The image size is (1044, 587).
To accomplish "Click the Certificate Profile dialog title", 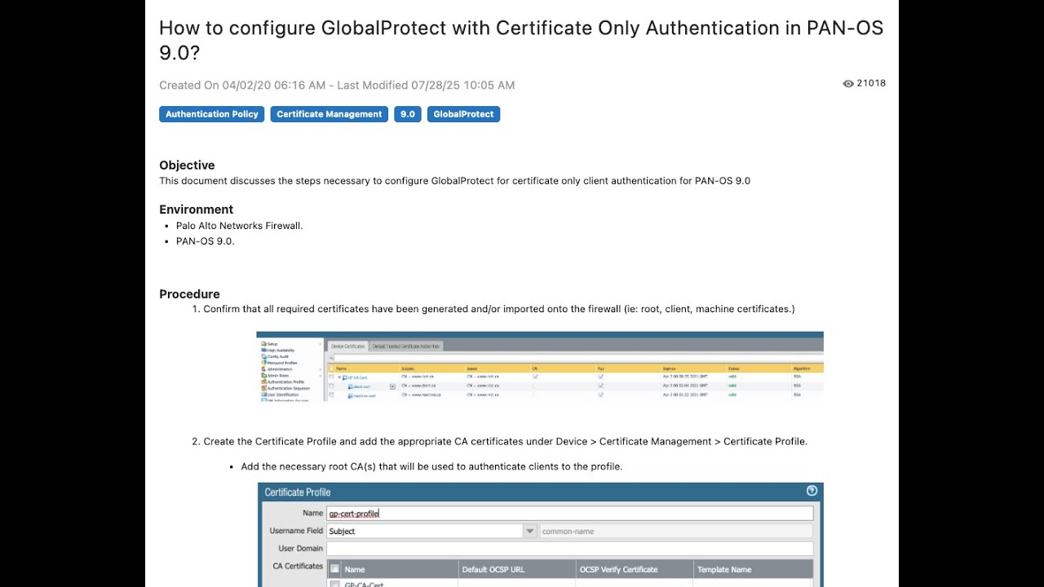I will point(298,492).
